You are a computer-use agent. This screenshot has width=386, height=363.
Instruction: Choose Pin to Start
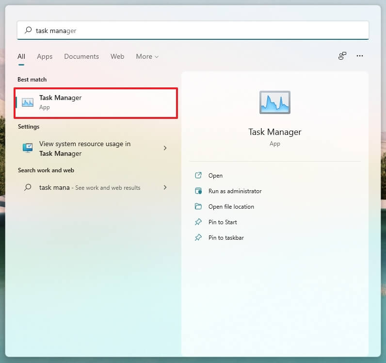click(223, 222)
